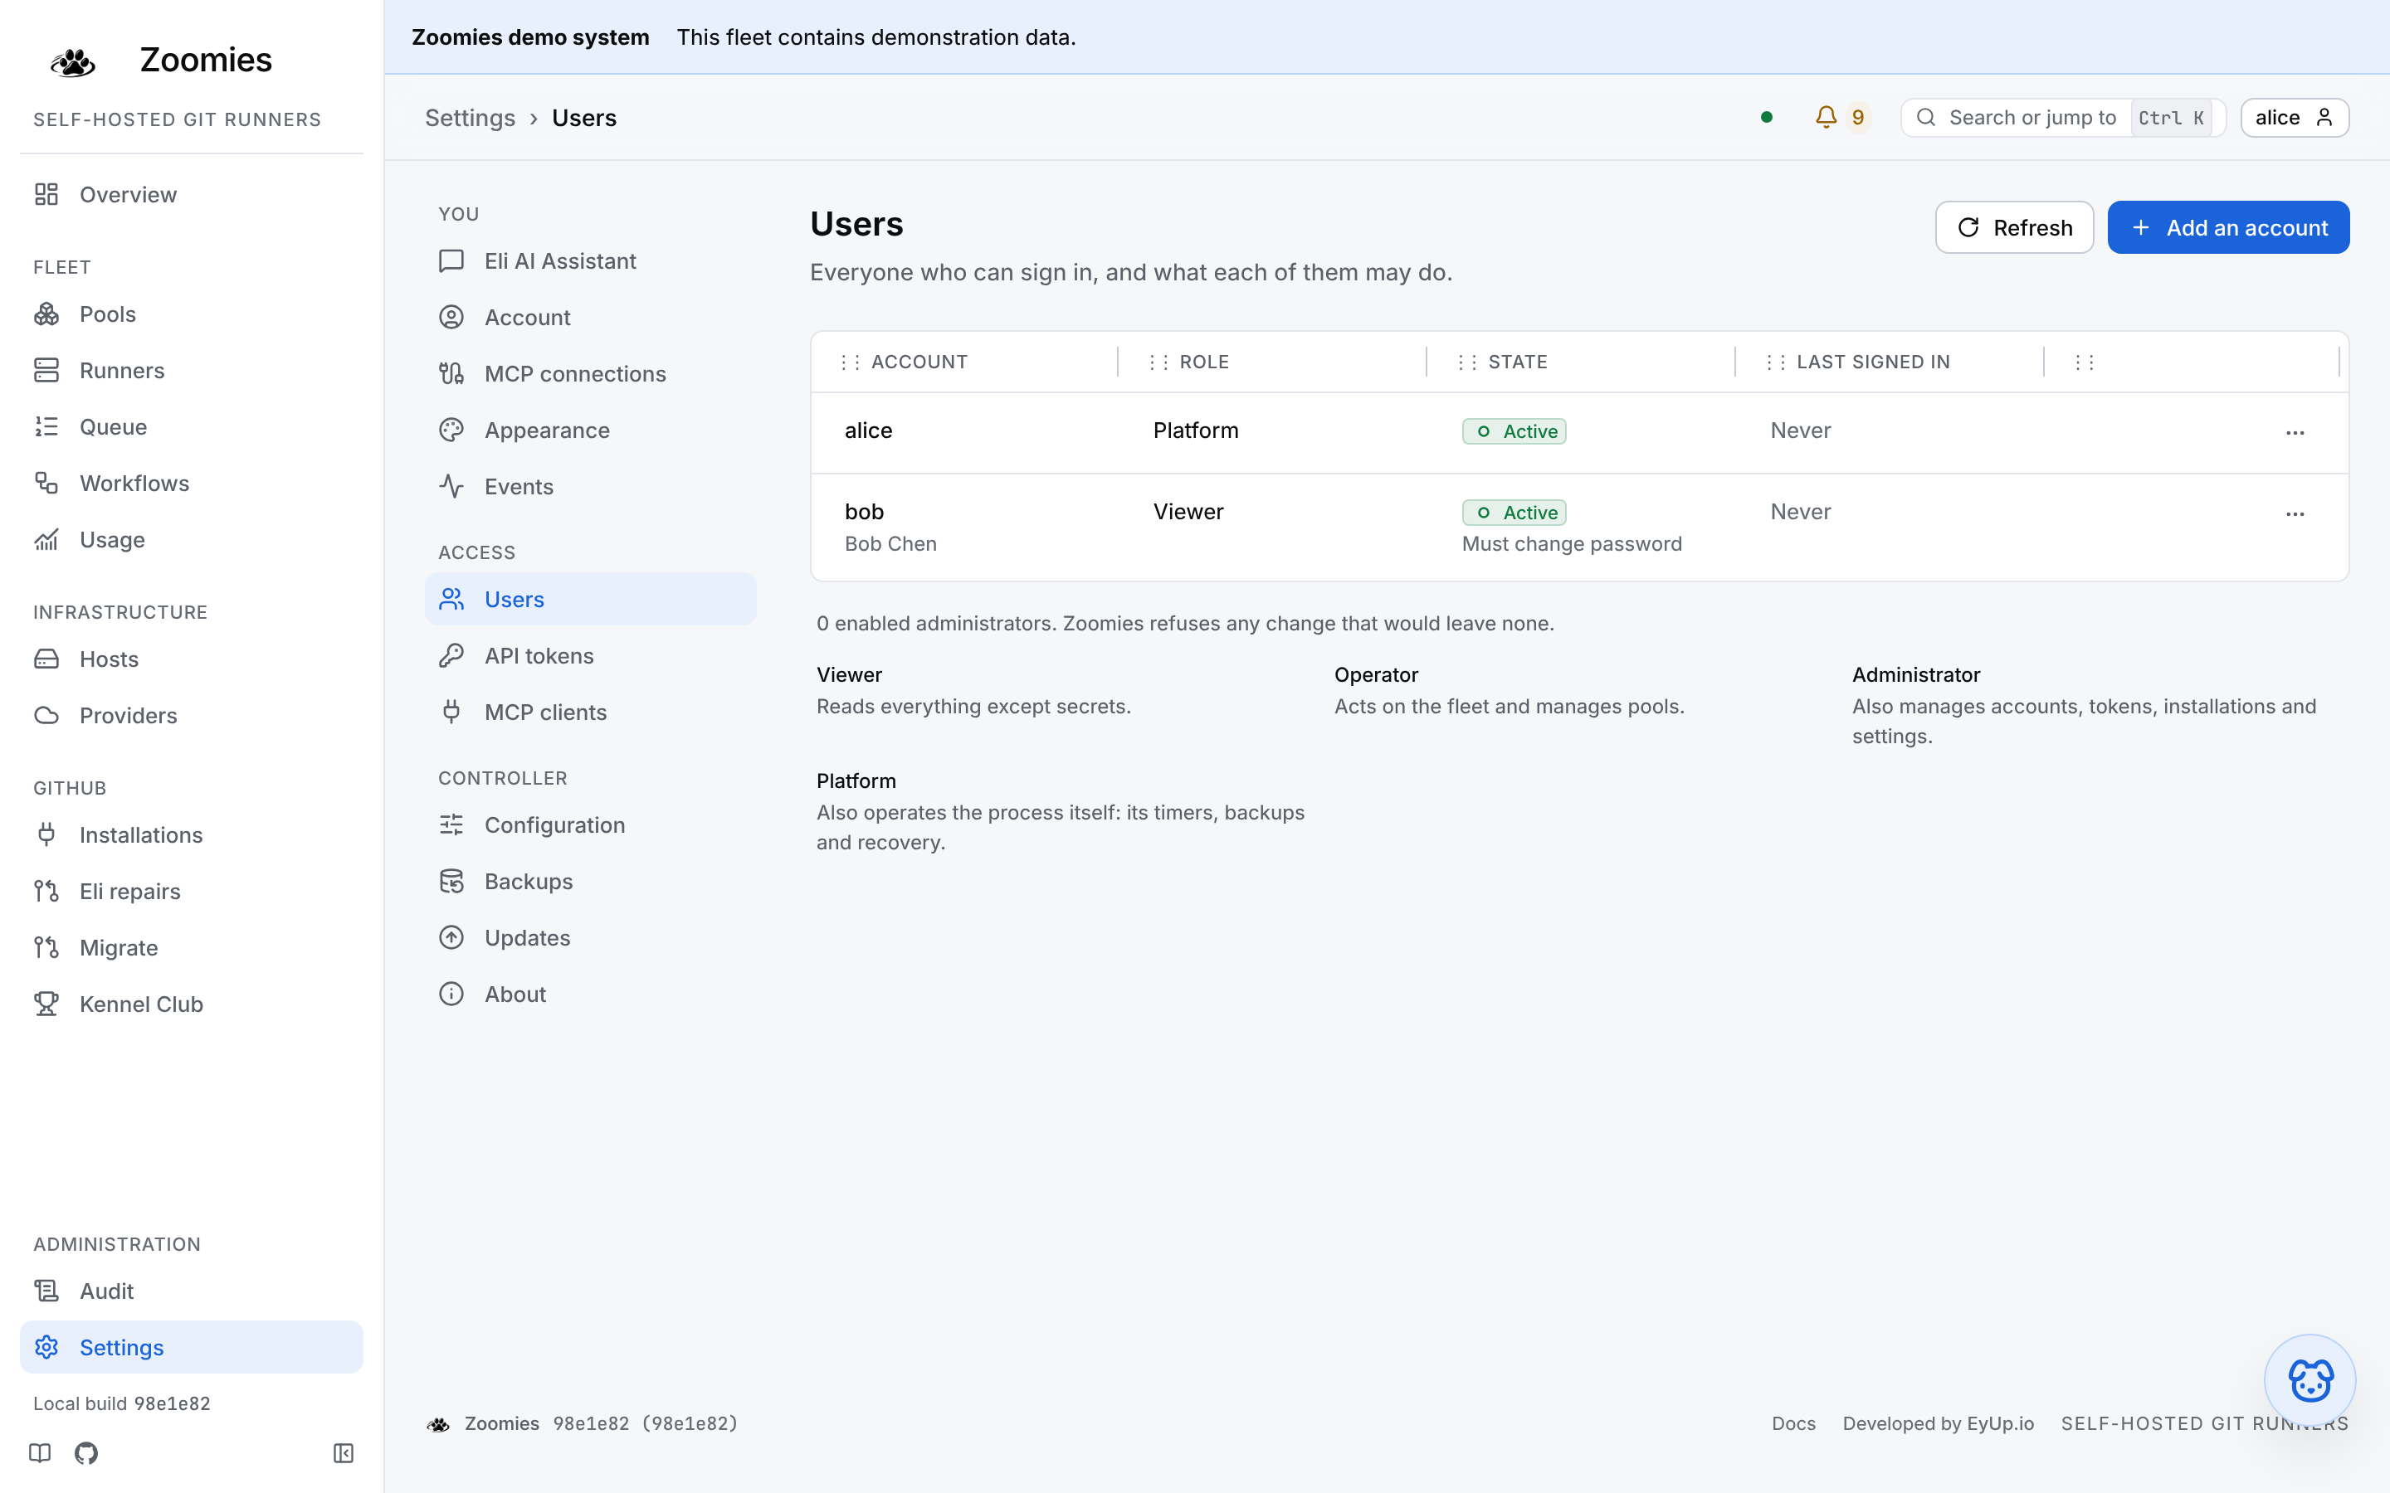
Task: Open Workflows in the sidebar
Action: [x=192, y=483]
